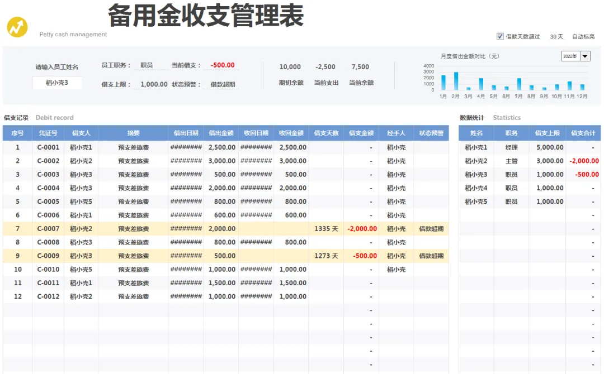Click 预支差旅费 summary in row C-0004

[x=133, y=188]
